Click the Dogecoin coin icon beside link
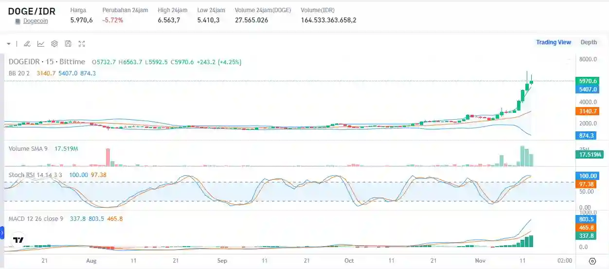Viewport: 609px width, 269px height. 18,21
